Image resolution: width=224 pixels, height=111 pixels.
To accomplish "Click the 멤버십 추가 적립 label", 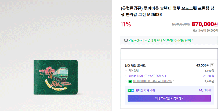I will pos(145,91).
